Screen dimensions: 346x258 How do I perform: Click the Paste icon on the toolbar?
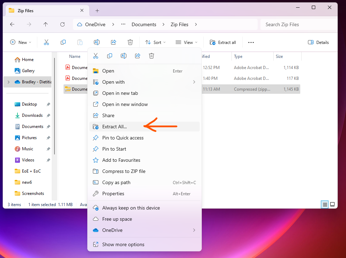tap(80, 42)
